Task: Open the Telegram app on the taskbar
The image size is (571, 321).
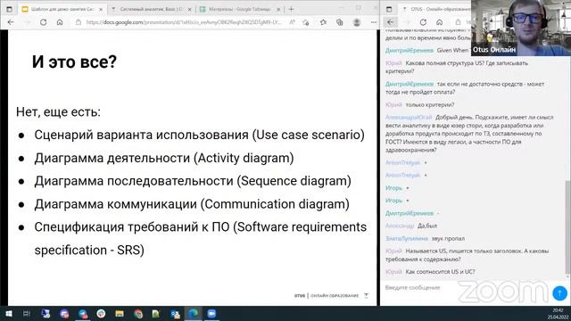Action: [83, 314]
